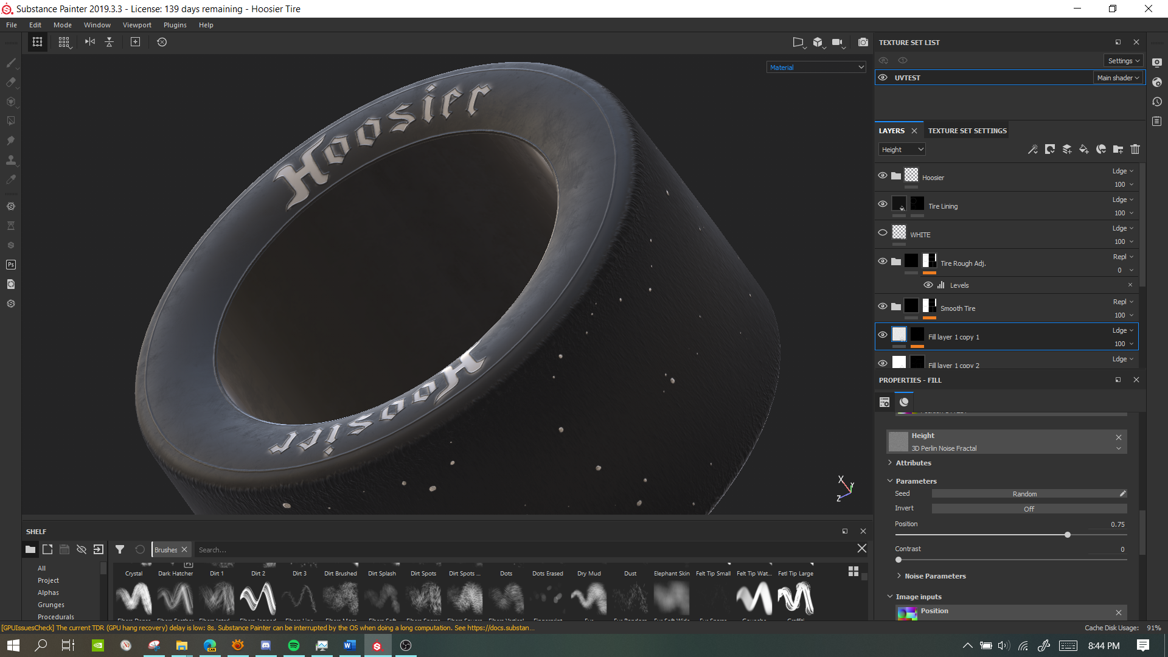Hide the Hoosier layer folder

[883, 175]
